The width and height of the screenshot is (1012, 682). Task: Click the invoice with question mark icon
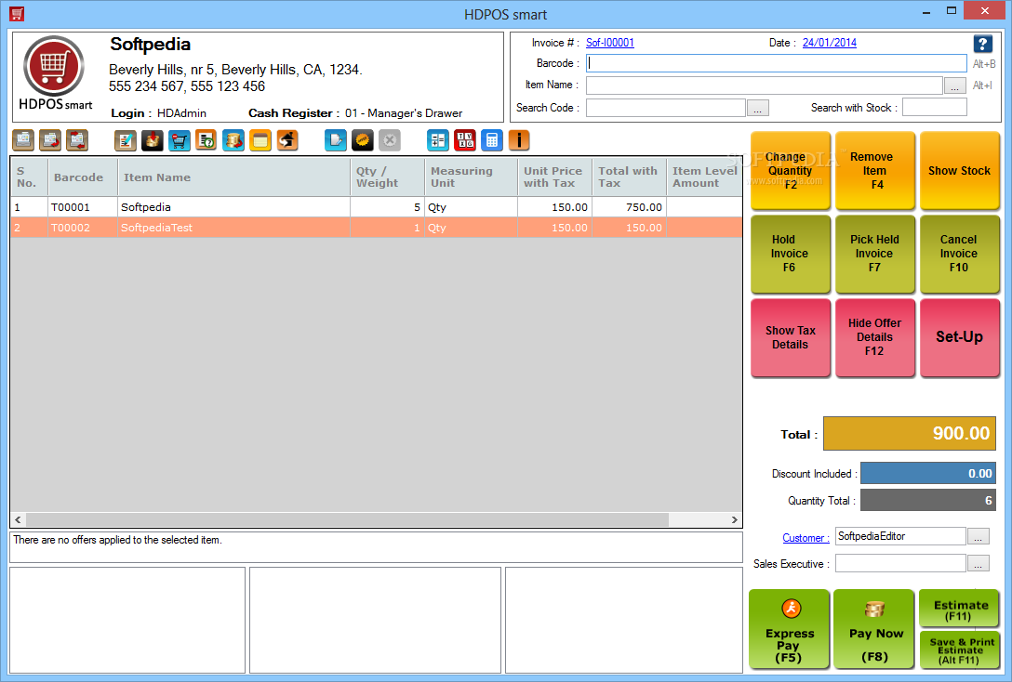click(x=206, y=140)
